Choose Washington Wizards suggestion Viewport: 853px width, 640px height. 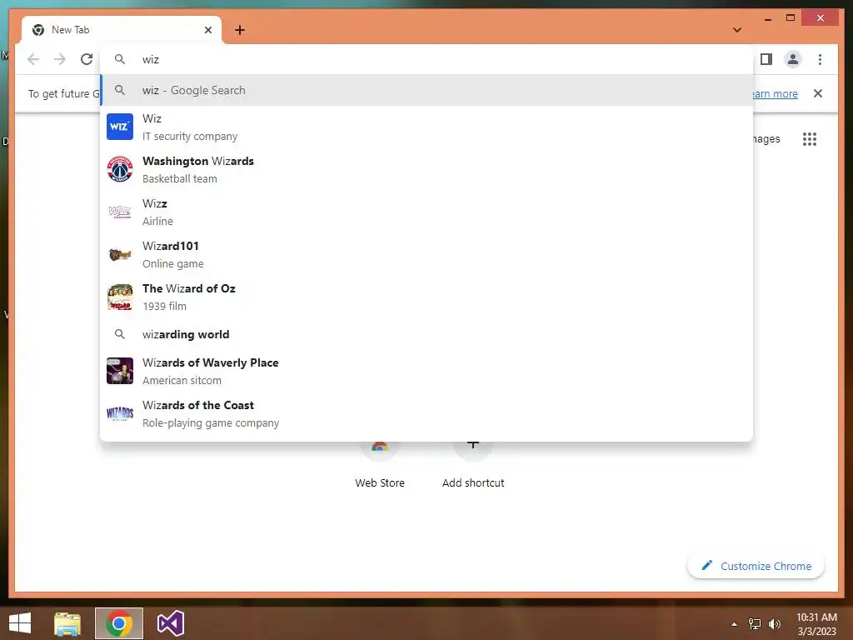427,169
